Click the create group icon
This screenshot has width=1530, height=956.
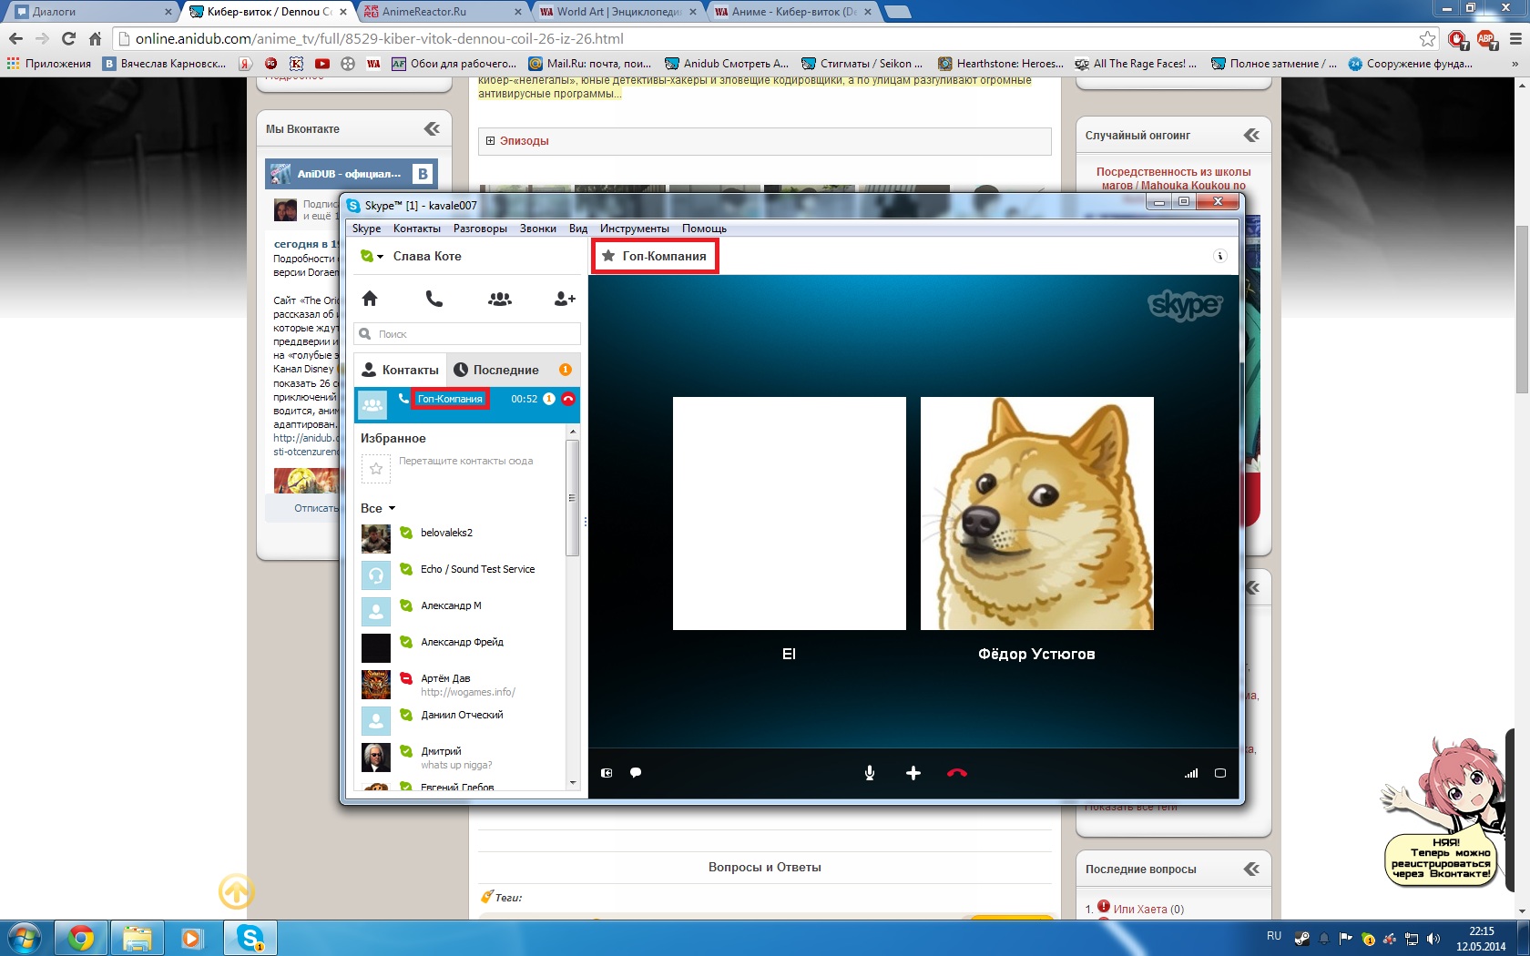tap(500, 299)
